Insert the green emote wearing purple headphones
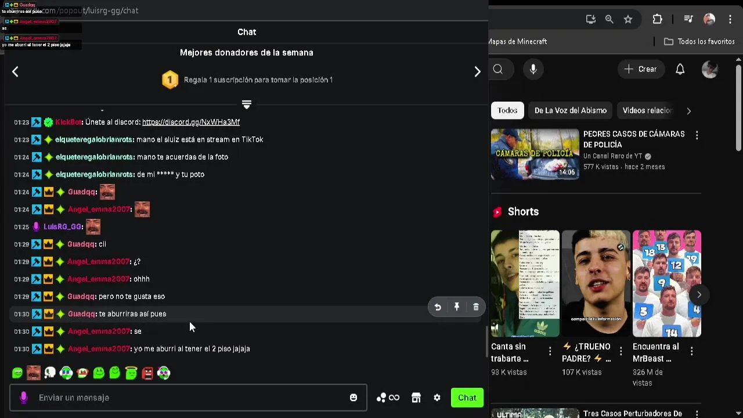Image resolution: width=743 pixels, height=418 pixels. [x=66, y=373]
